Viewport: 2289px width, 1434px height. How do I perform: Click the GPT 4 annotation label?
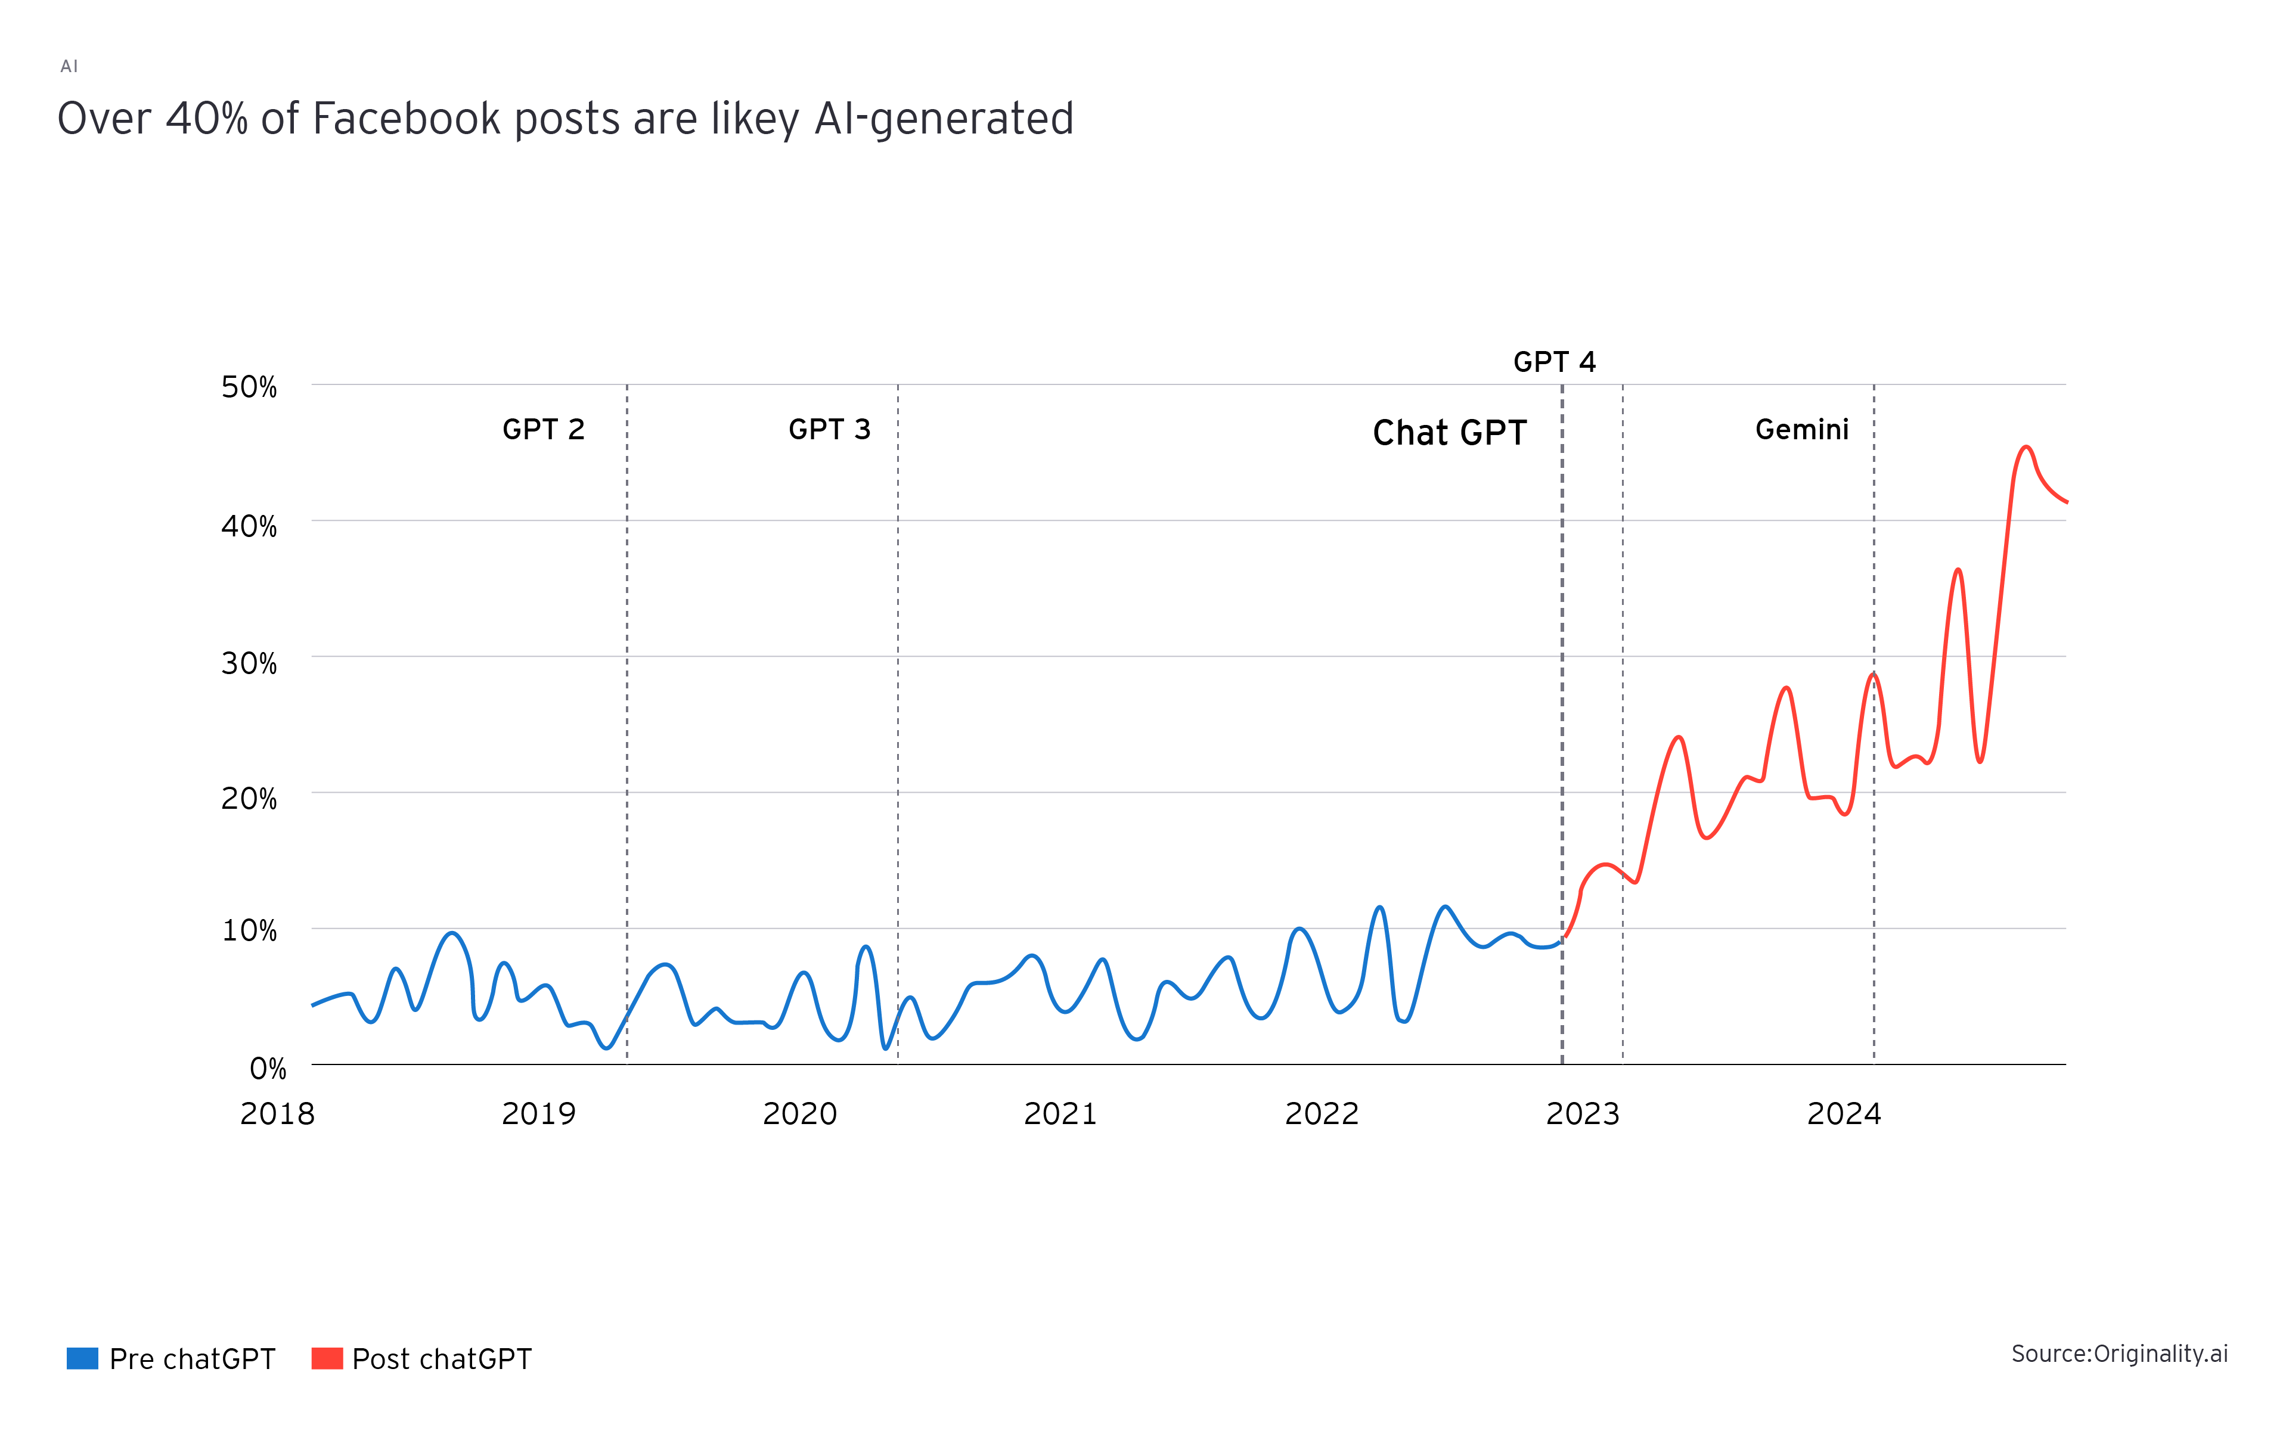1554,361
